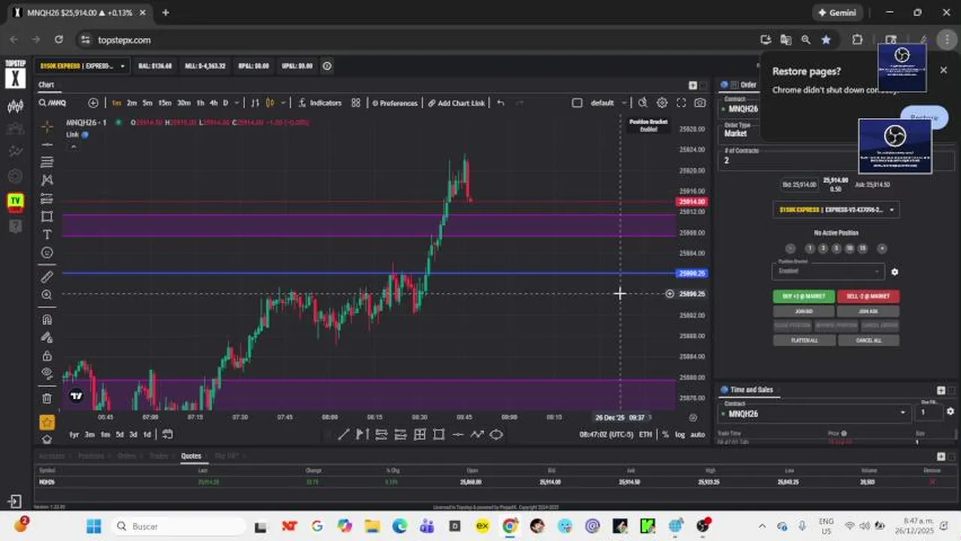Open the chart settings gear
The height and width of the screenshot is (541, 961).
pos(662,103)
